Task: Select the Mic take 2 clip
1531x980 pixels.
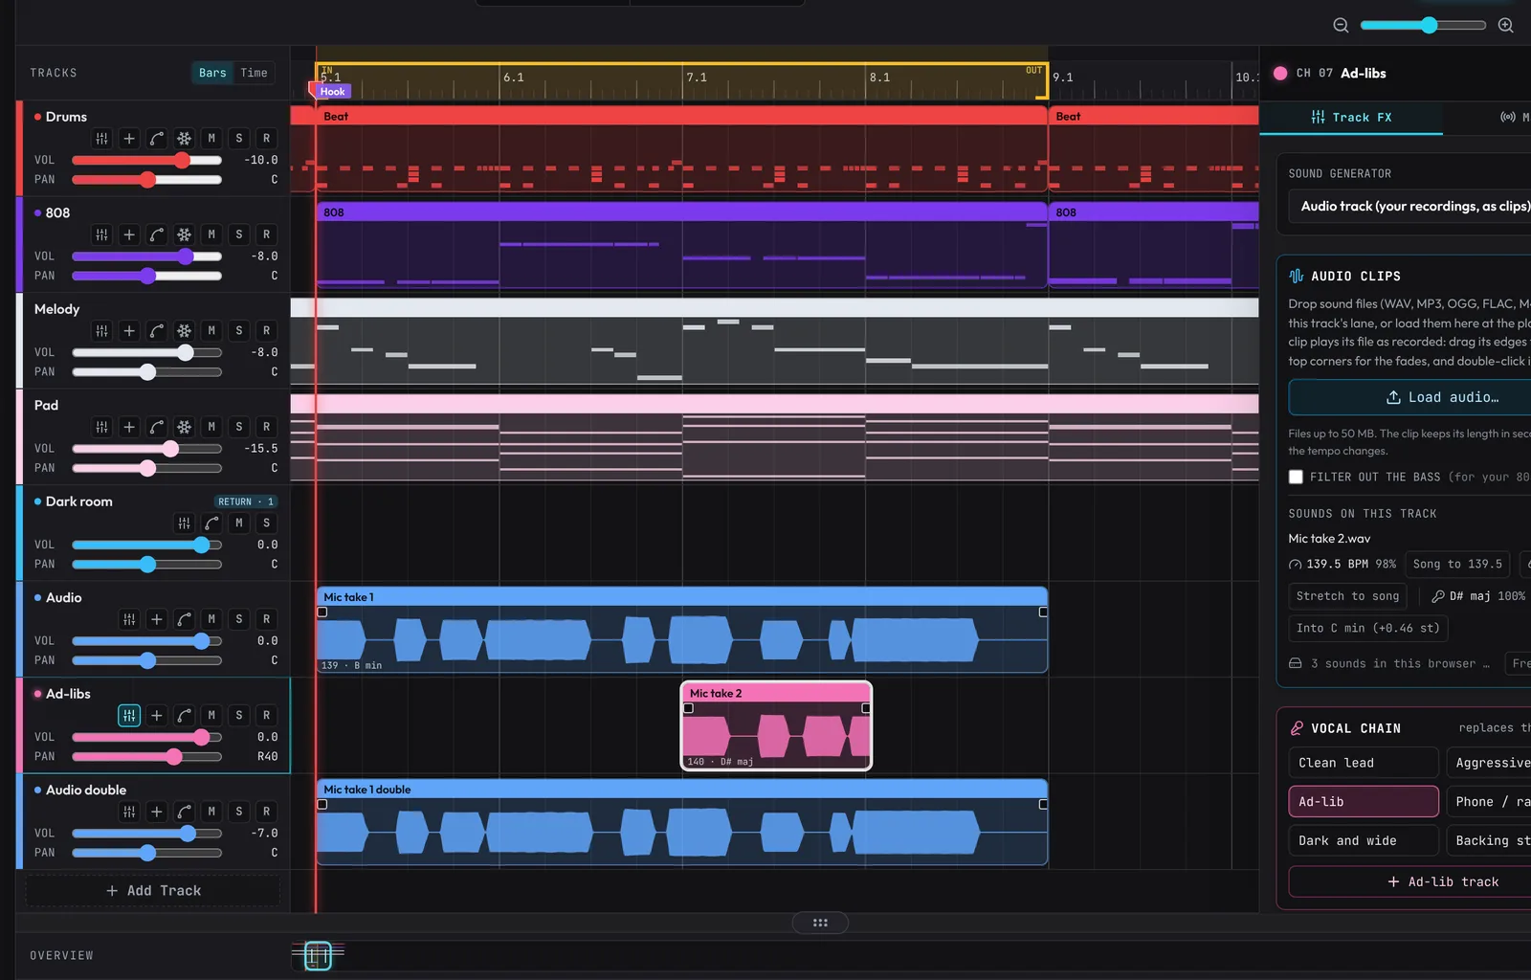Action: [x=776, y=725]
